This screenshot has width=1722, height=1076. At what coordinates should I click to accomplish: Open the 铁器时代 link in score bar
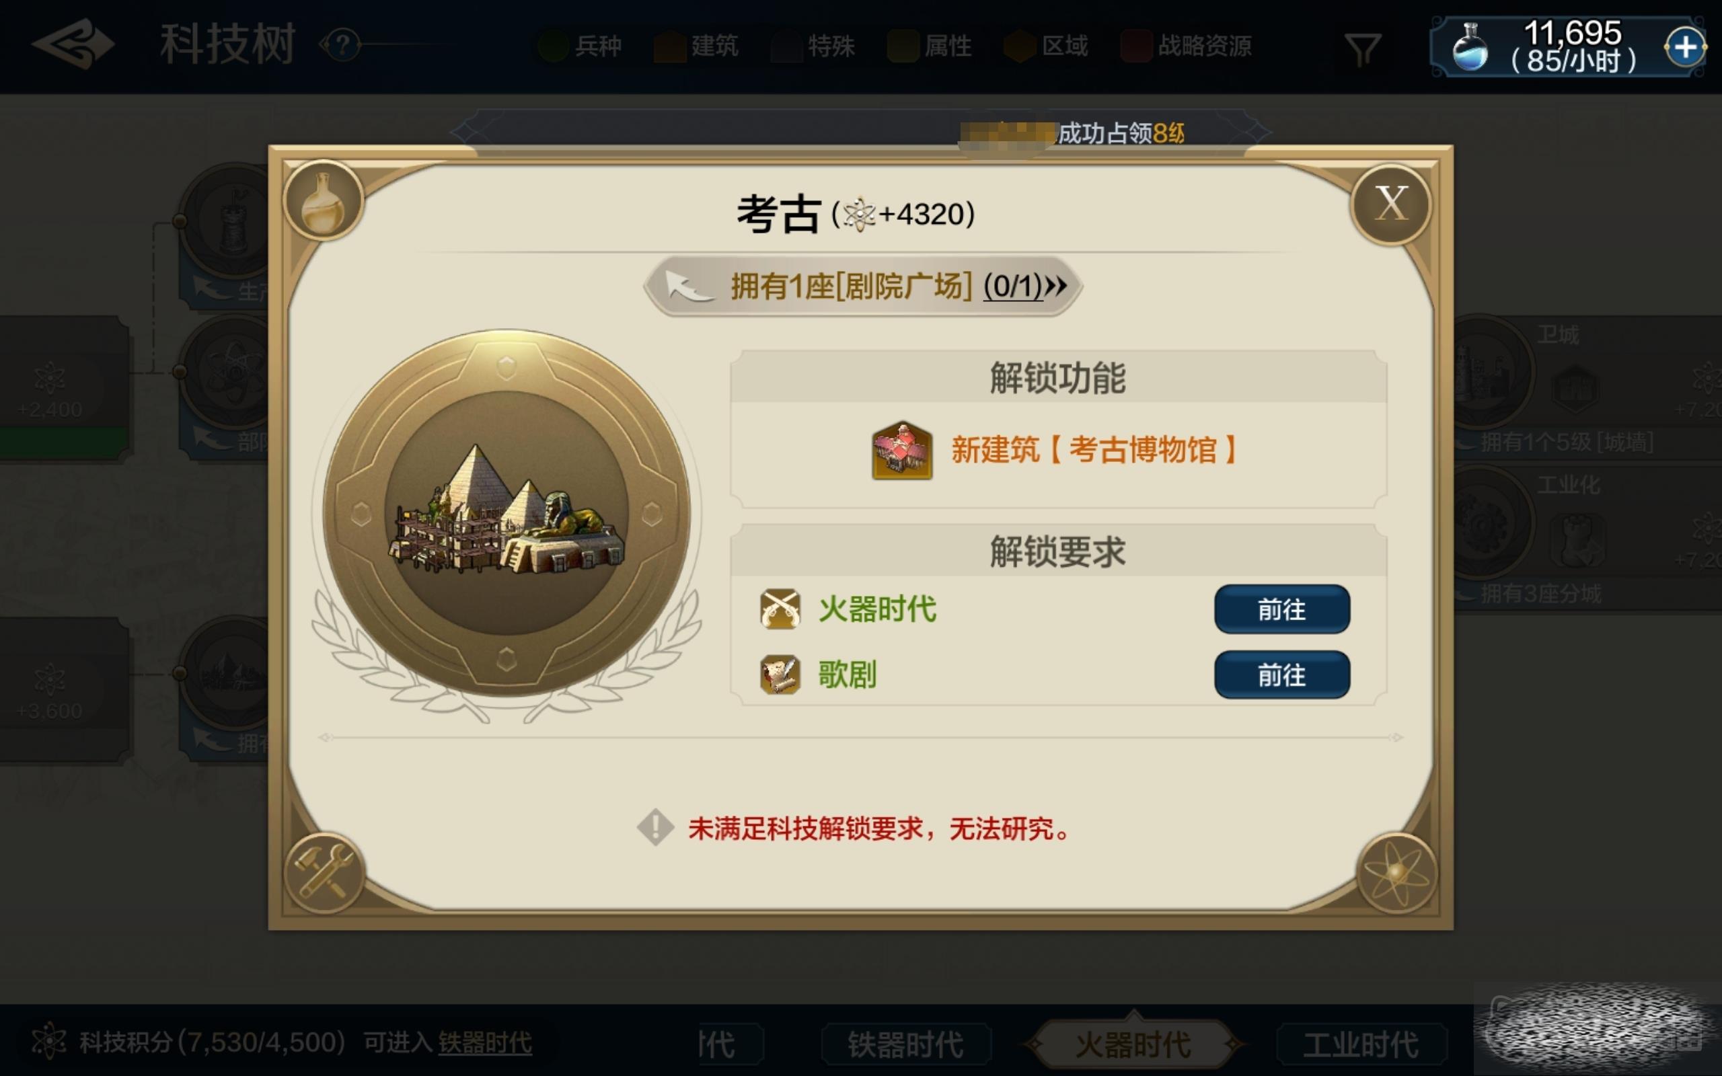[x=484, y=1042]
